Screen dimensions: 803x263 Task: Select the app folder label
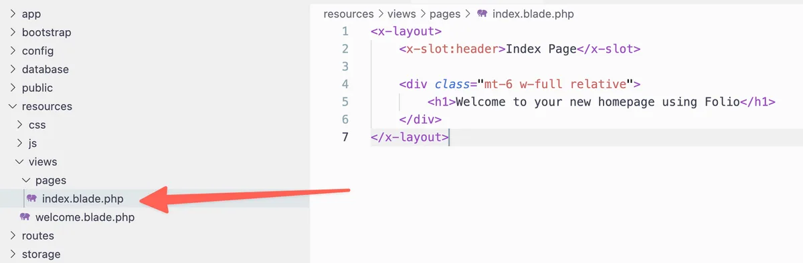[x=31, y=14]
